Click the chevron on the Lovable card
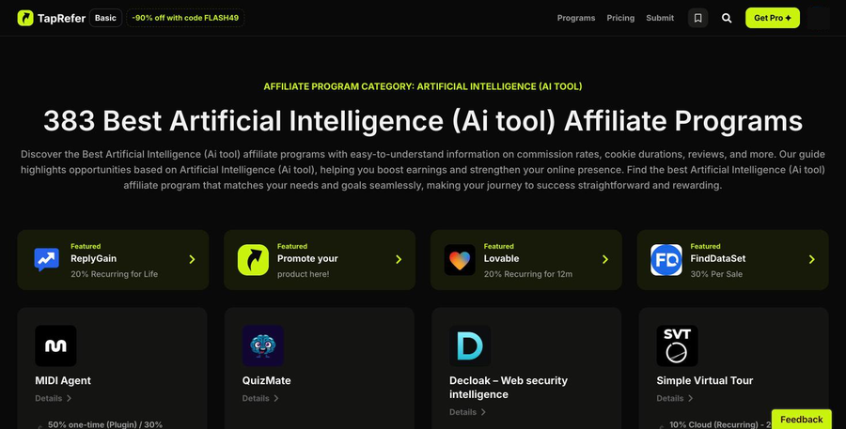This screenshot has height=429, width=846. coord(605,260)
